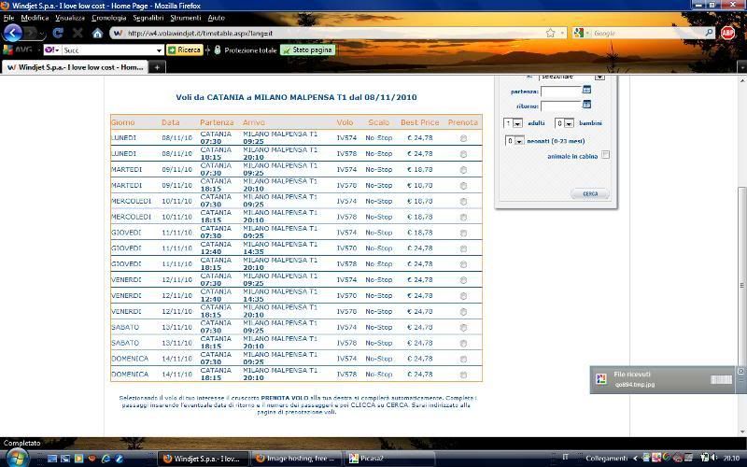Click the Stop loading X icon
This screenshot has width=747, height=467.
78,33
